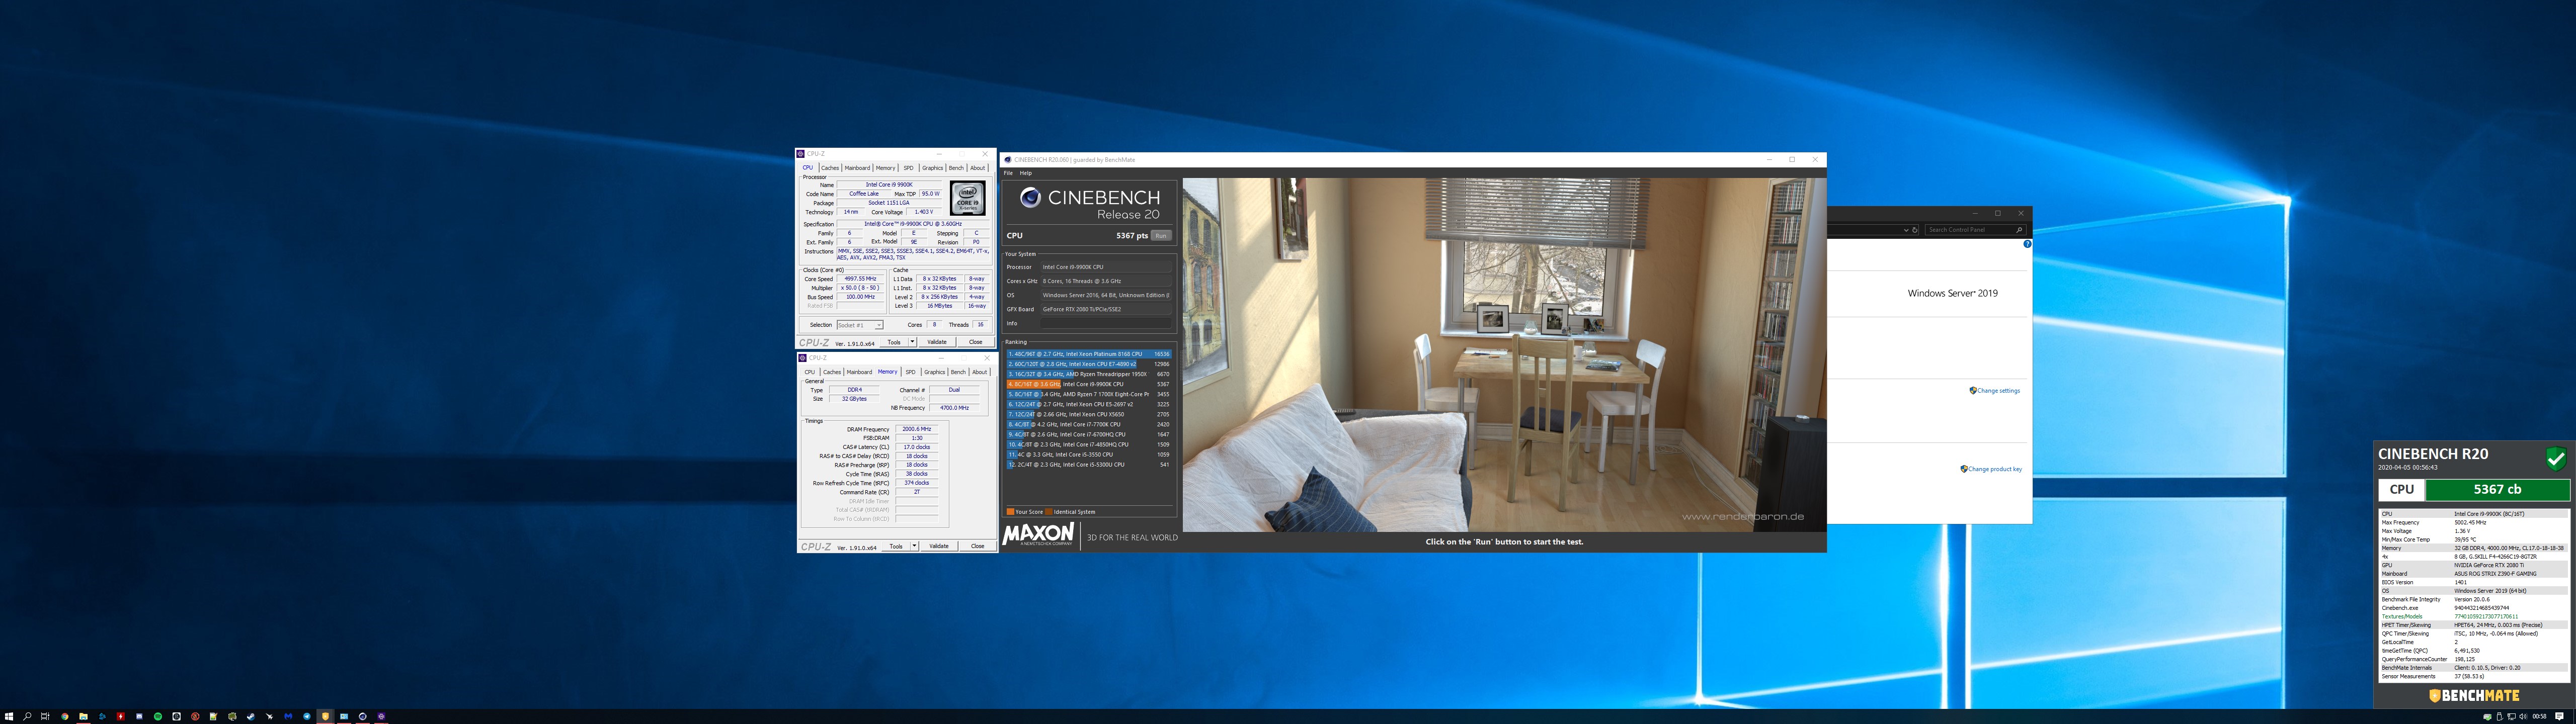Click the refresh icon in Control Panel address bar
Image resolution: width=2576 pixels, height=724 pixels.
1915,230
